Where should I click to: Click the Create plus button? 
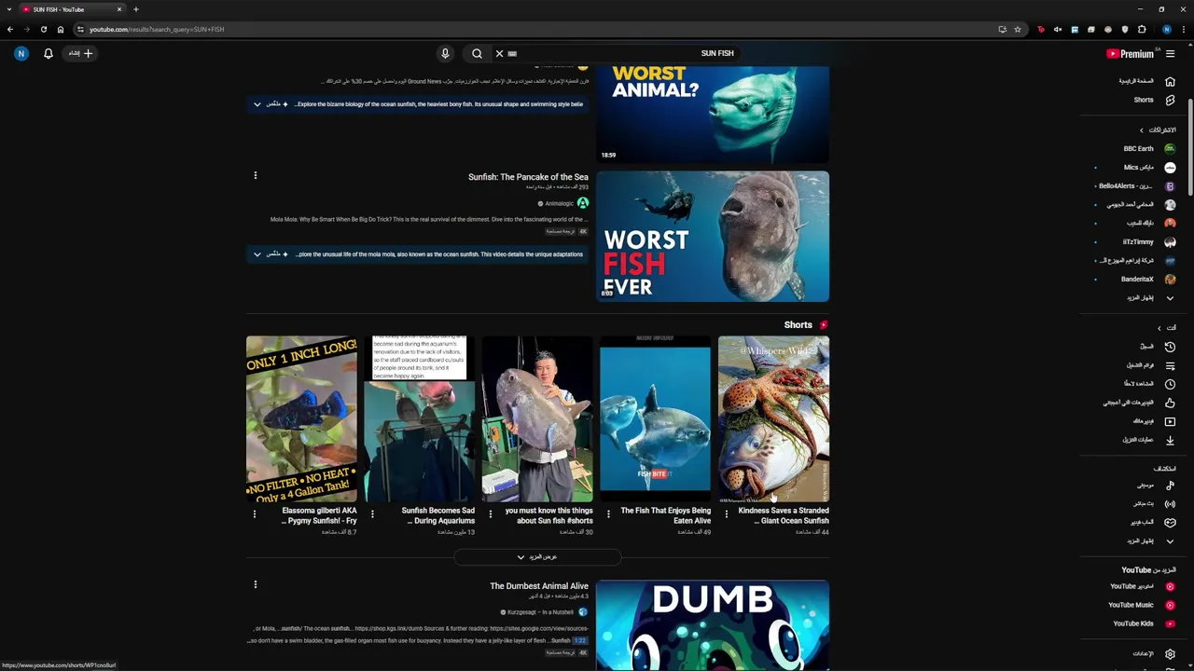[80, 53]
